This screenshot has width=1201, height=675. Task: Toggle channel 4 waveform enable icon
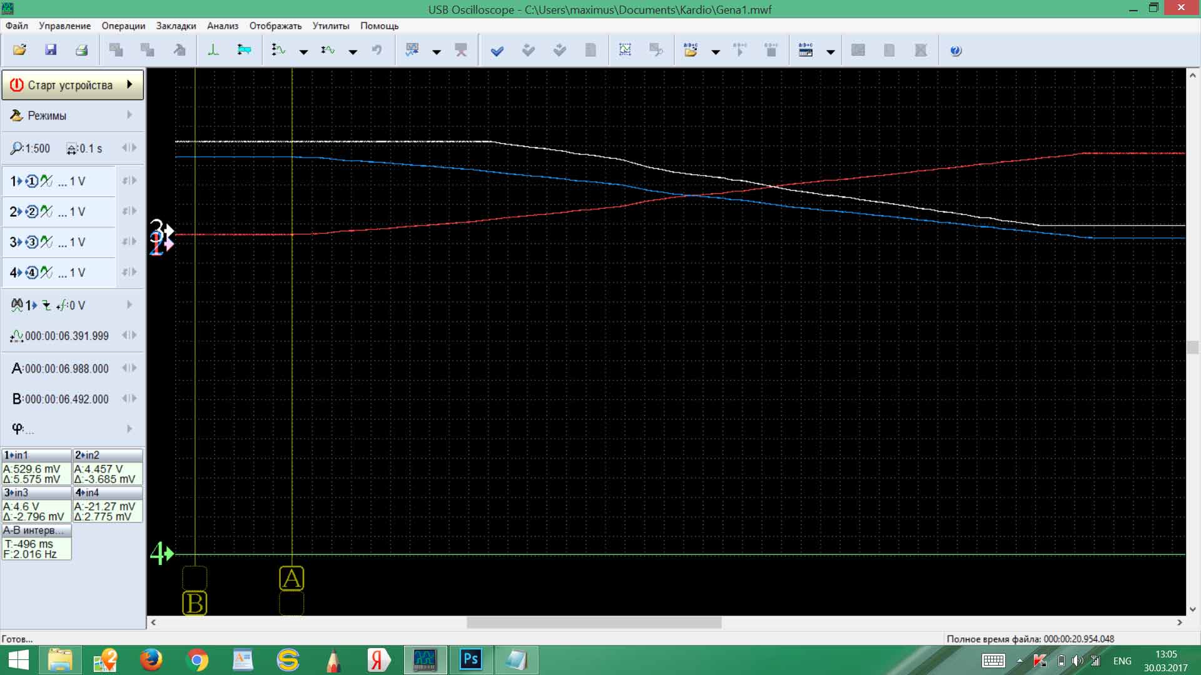[47, 272]
